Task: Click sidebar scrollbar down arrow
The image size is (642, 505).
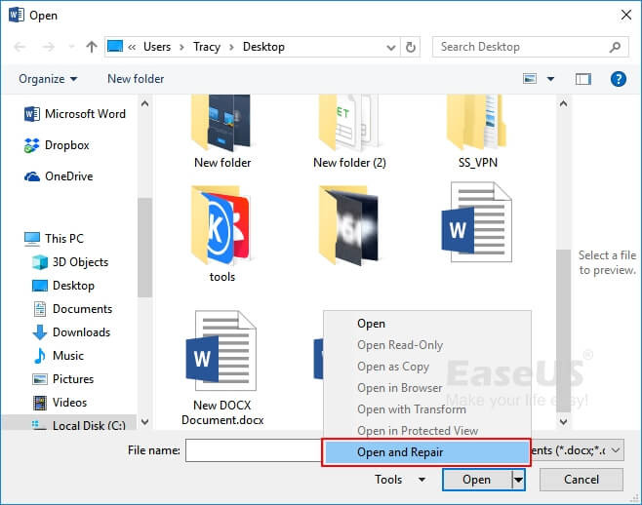Action: tap(144, 421)
